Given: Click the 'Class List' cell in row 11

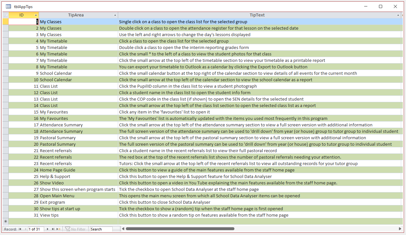Looking at the screenshot, I should [79, 86].
